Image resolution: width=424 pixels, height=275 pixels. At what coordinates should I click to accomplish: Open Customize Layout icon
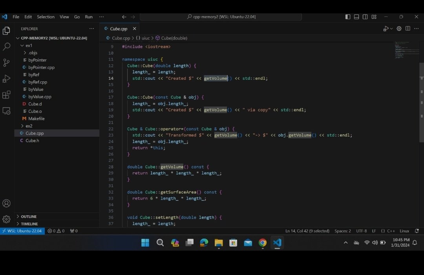[374, 17]
